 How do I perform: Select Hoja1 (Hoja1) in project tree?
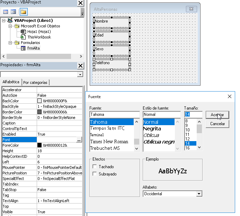click(39, 32)
